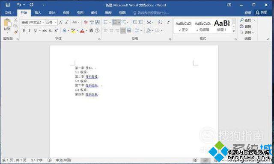Open the Multilevel List dropdown

click(125, 22)
